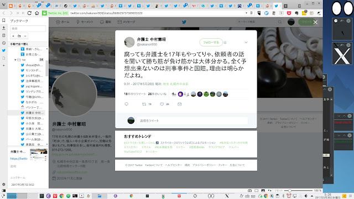The width and height of the screenshot is (354, 199).
Task: Retweet the tweet icon
Action: [x=144, y=104]
